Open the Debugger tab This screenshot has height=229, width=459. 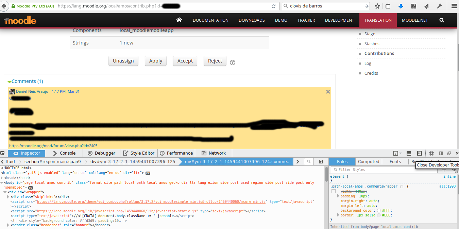(101, 153)
